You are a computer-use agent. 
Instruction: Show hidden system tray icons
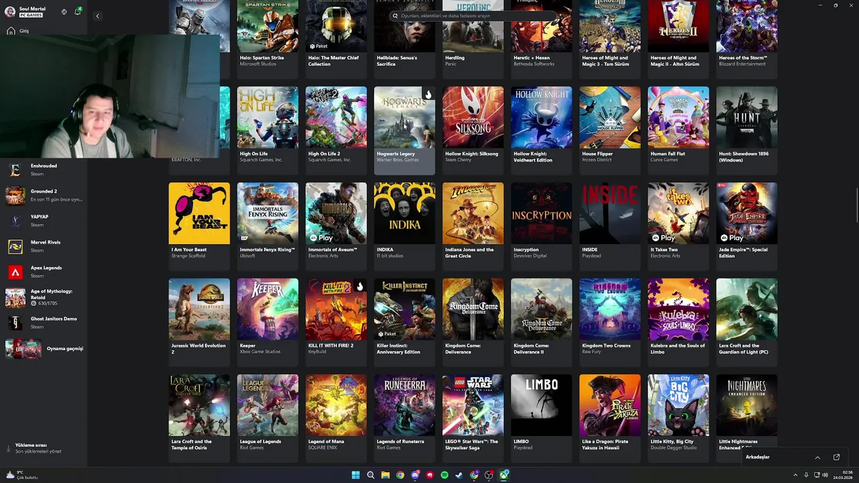[795, 475]
